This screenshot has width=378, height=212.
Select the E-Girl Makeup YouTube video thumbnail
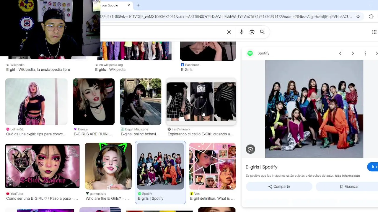(43, 166)
